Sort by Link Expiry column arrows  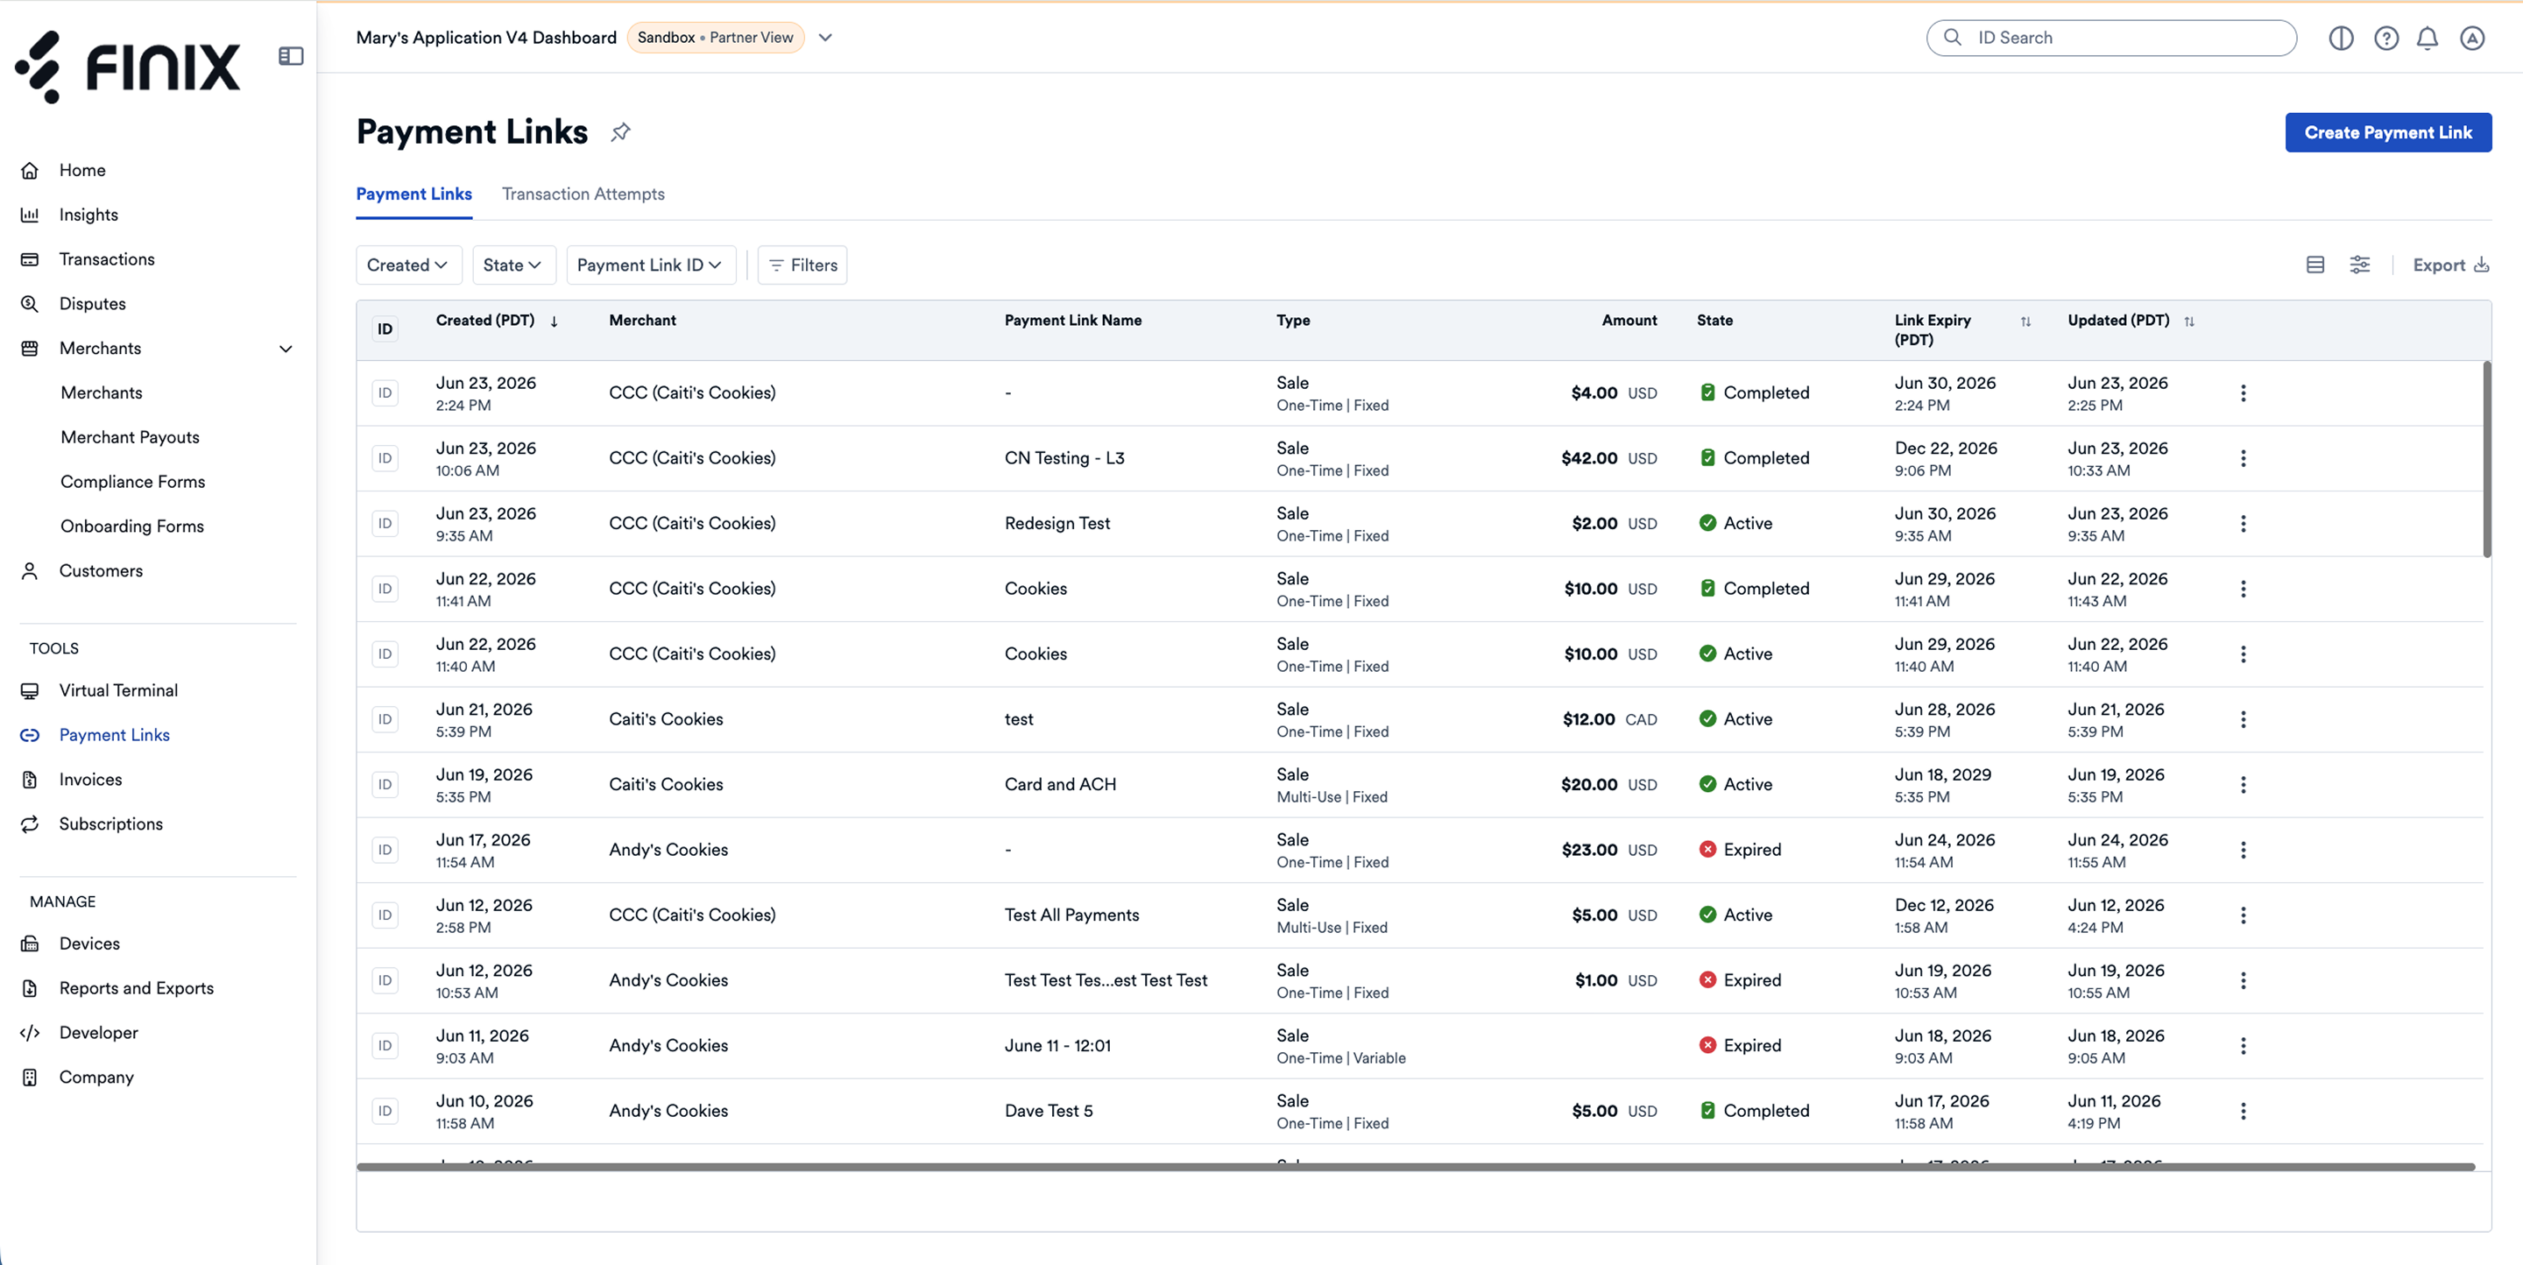[x=2025, y=322]
